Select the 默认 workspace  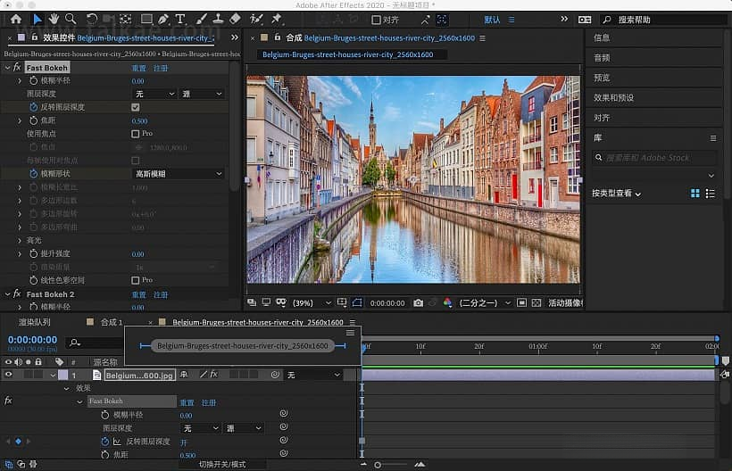pos(492,20)
